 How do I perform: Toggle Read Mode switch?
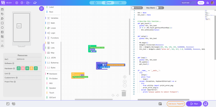click(137, 8)
